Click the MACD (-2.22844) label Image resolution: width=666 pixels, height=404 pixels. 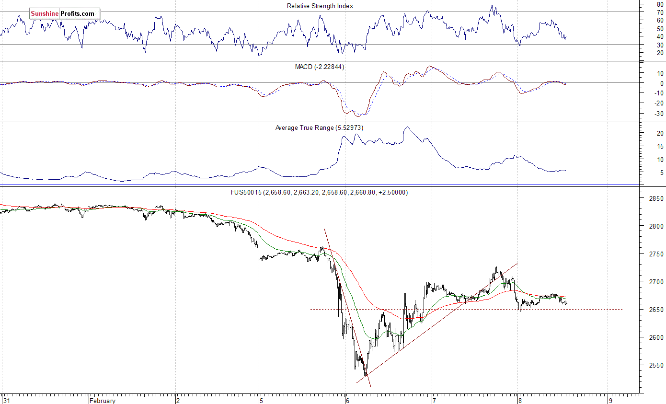(x=320, y=67)
